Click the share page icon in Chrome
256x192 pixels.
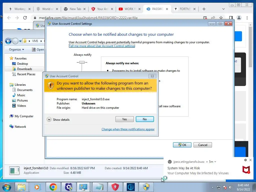tap(213, 18)
